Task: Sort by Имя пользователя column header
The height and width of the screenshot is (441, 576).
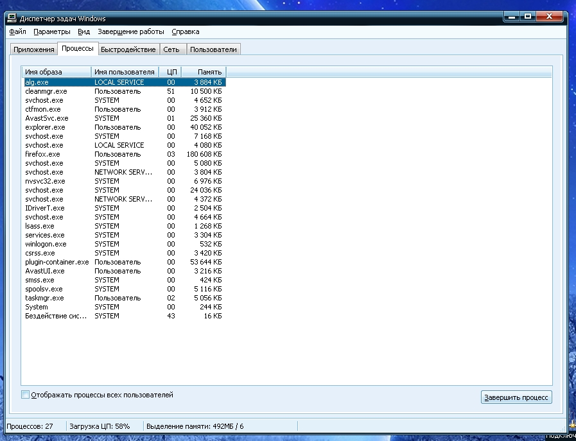Action: point(125,72)
